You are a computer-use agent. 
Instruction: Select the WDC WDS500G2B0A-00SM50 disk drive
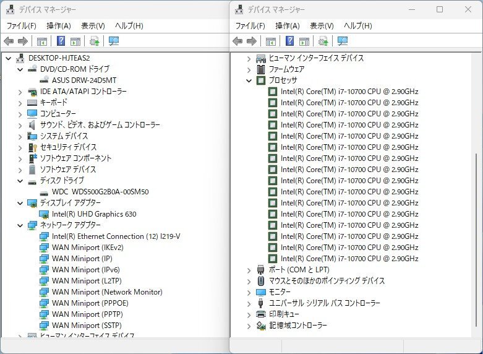(100, 192)
